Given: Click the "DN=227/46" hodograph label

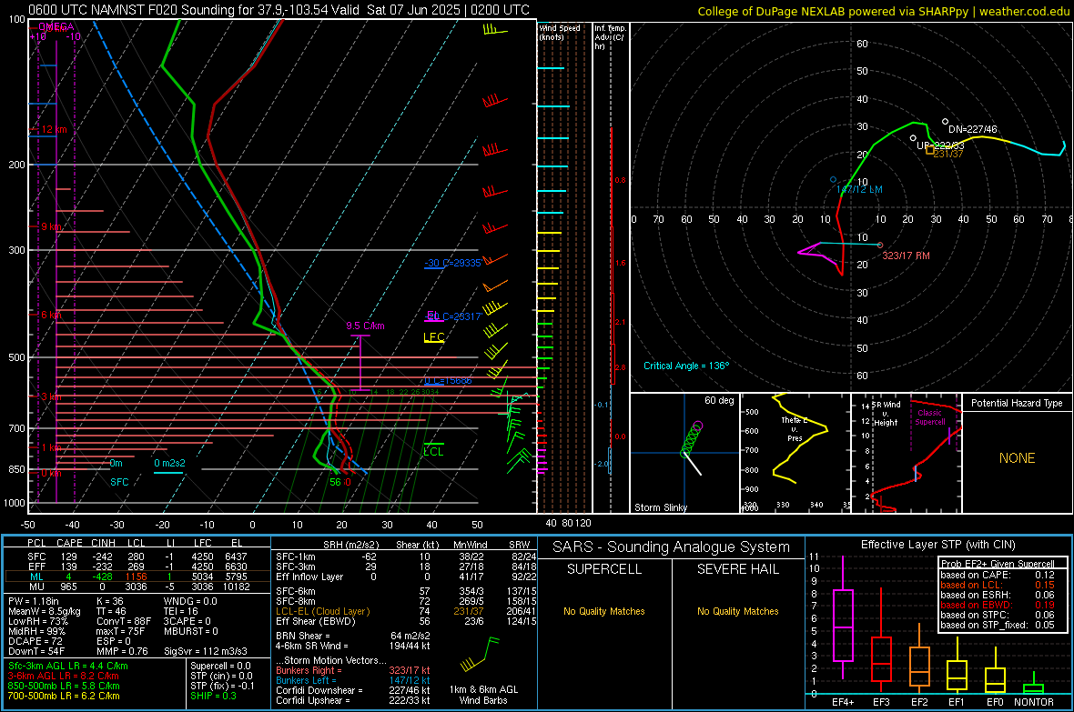Looking at the screenshot, I should pos(973,129).
